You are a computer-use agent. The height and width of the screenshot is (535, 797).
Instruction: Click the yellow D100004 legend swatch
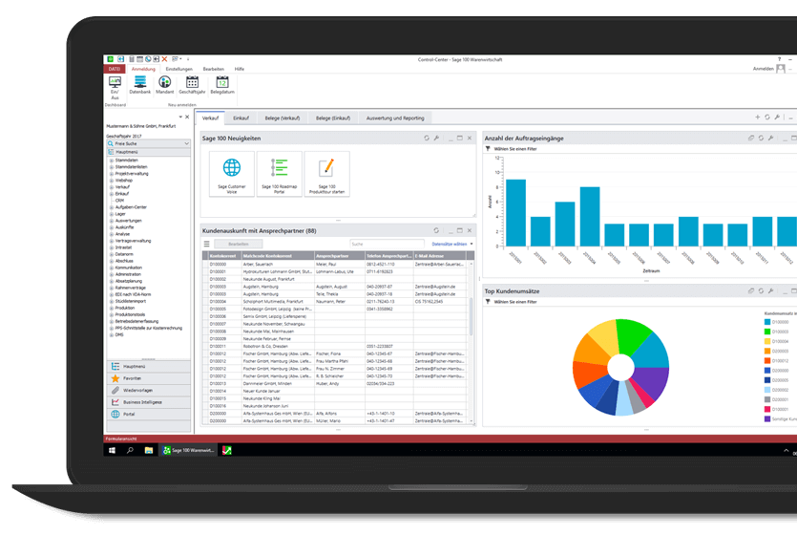pyautogui.click(x=767, y=341)
